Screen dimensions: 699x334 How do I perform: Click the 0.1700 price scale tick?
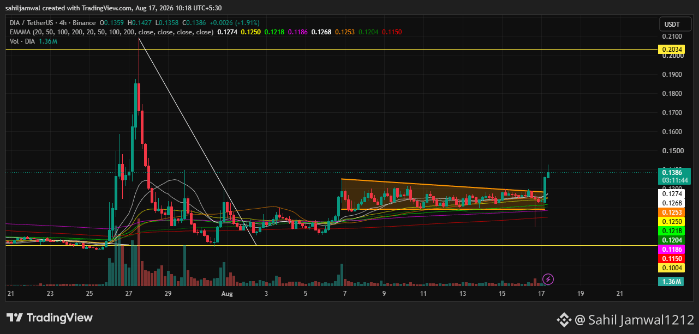point(672,113)
